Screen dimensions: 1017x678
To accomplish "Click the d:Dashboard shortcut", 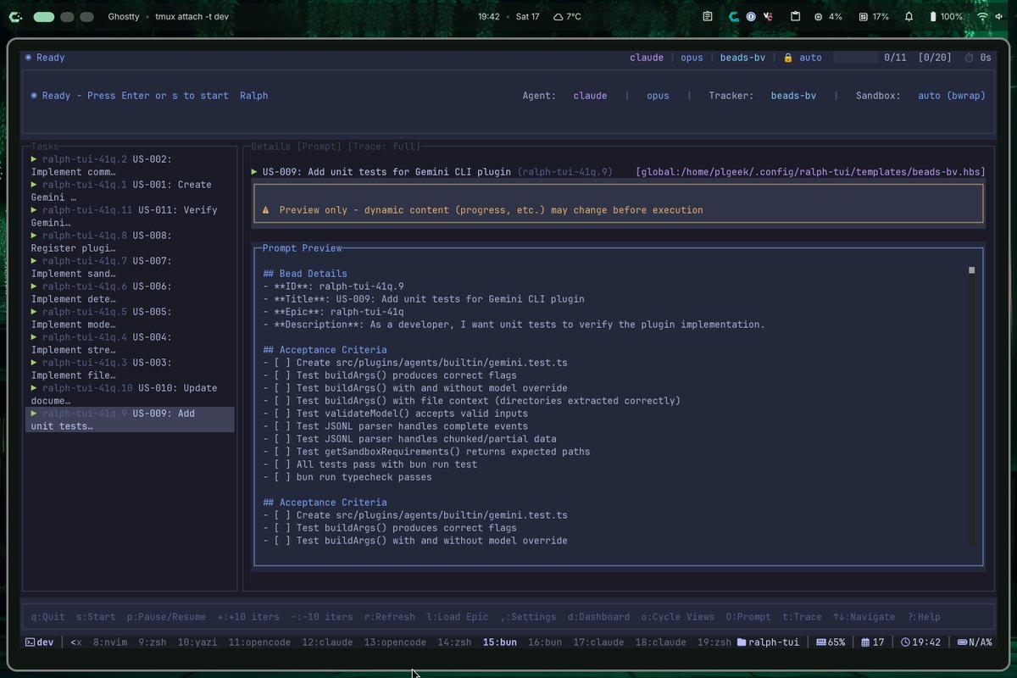I will coord(598,617).
